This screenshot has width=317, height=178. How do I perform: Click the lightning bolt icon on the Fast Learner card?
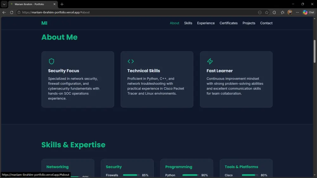[210, 61]
